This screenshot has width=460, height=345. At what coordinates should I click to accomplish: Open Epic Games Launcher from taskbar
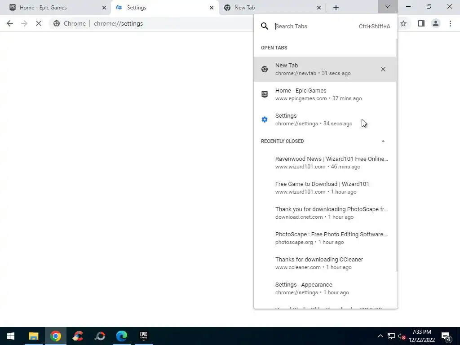coord(143,336)
